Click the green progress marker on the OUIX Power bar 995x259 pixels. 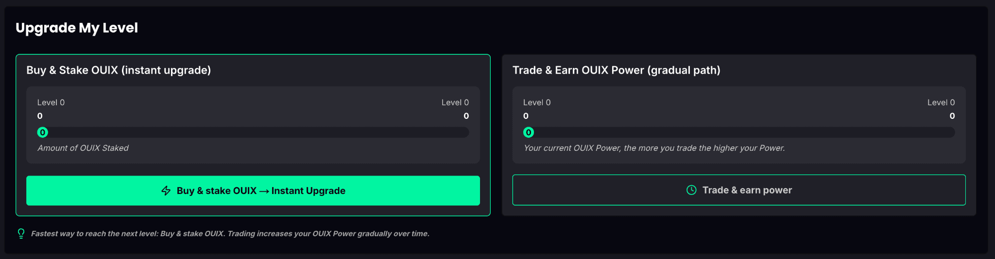(x=529, y=132)
